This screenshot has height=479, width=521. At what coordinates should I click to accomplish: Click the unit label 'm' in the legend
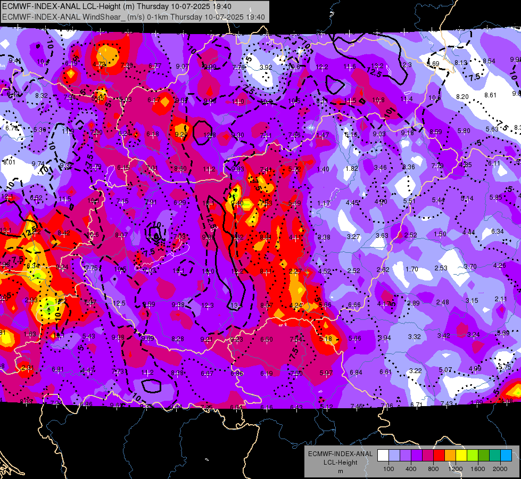[x=340, y=472]
